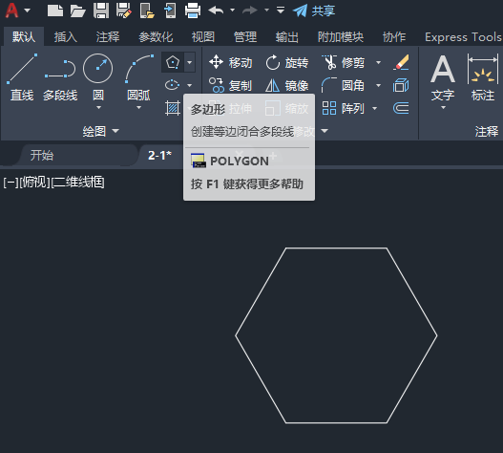Select the Arc (圆弧) tool
The image size is (503, 453).
click(x=138, y=79)
